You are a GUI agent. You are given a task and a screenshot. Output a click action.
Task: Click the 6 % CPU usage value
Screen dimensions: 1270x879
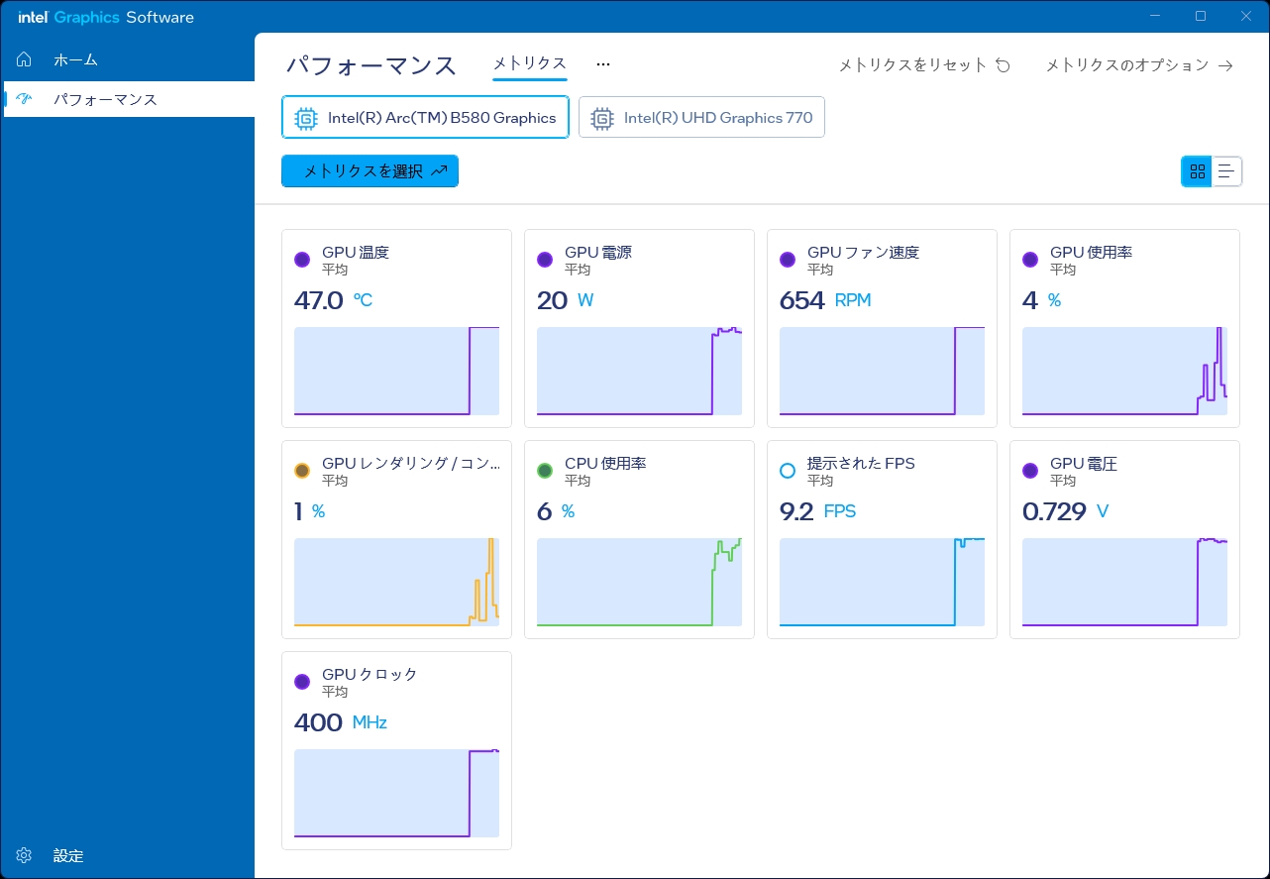pyautogui.click(x=556, y=511)
